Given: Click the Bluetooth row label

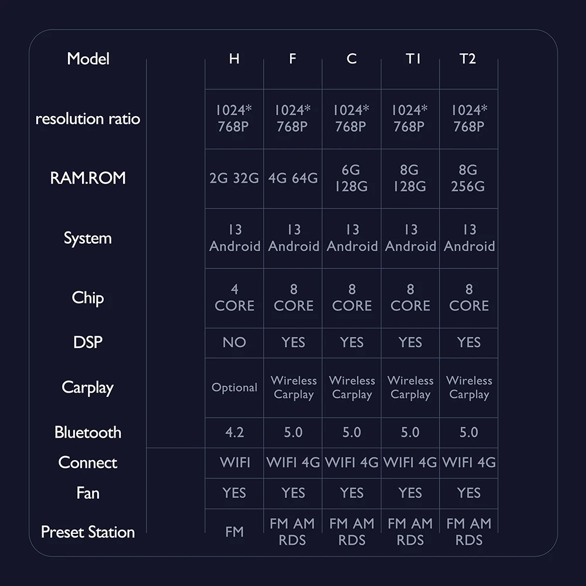Looking at the screenshot, I should click(x=88, y=432).
